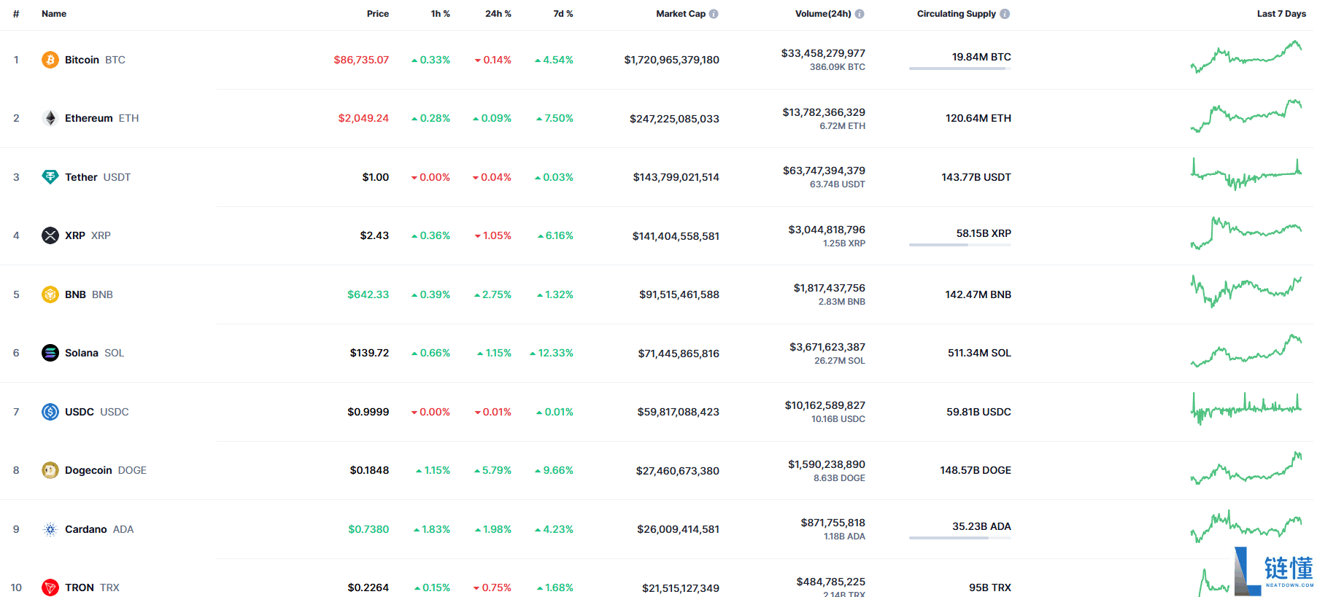Click the Bitcoin logo icon
The image size is (1317, 597).
50,60
